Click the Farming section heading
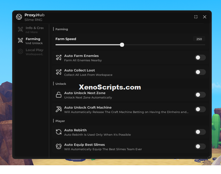Image resolution: width=221 pixels, height=174 pixels. point(62,29)
